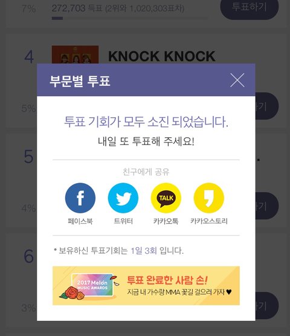
Task: Open the KNOCK KNOCK album thumbnail
Action: (75, 54)
